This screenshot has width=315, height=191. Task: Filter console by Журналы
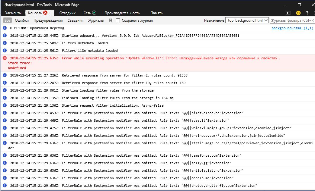tap(96, 20)
